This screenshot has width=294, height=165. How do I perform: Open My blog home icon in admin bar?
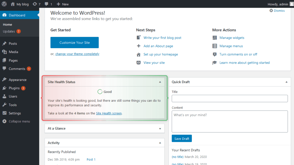[x=13, y=4]
